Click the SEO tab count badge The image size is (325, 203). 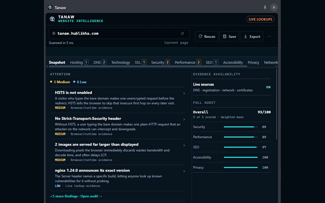click(x=216, y=62)
